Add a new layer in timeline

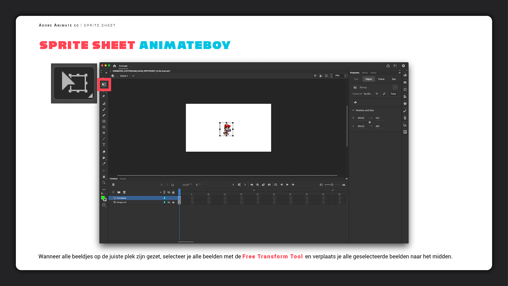113,192
